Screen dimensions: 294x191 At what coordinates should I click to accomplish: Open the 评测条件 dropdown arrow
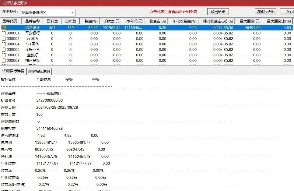pyautogui.click(x=72, y=13)
